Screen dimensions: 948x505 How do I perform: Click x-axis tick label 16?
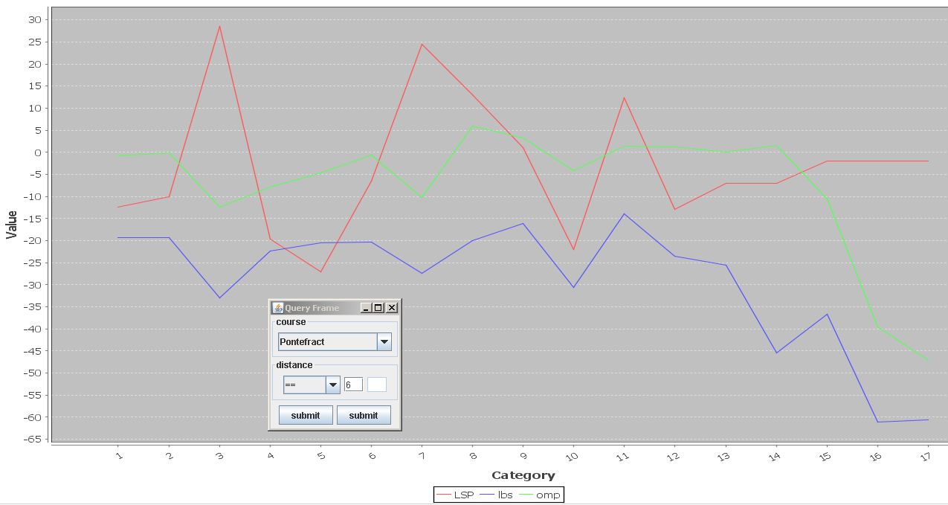pyautogui.click(x=875, y=455)
